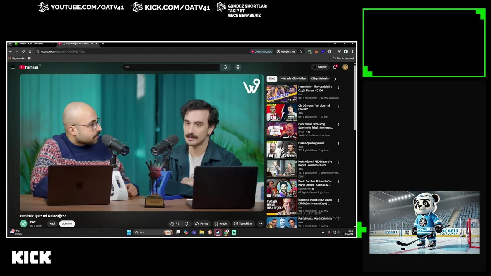Select the 49W adlı yükleyiciden chip
The height and width of the screenshot is (276, 491).
[x=293, y=79]
